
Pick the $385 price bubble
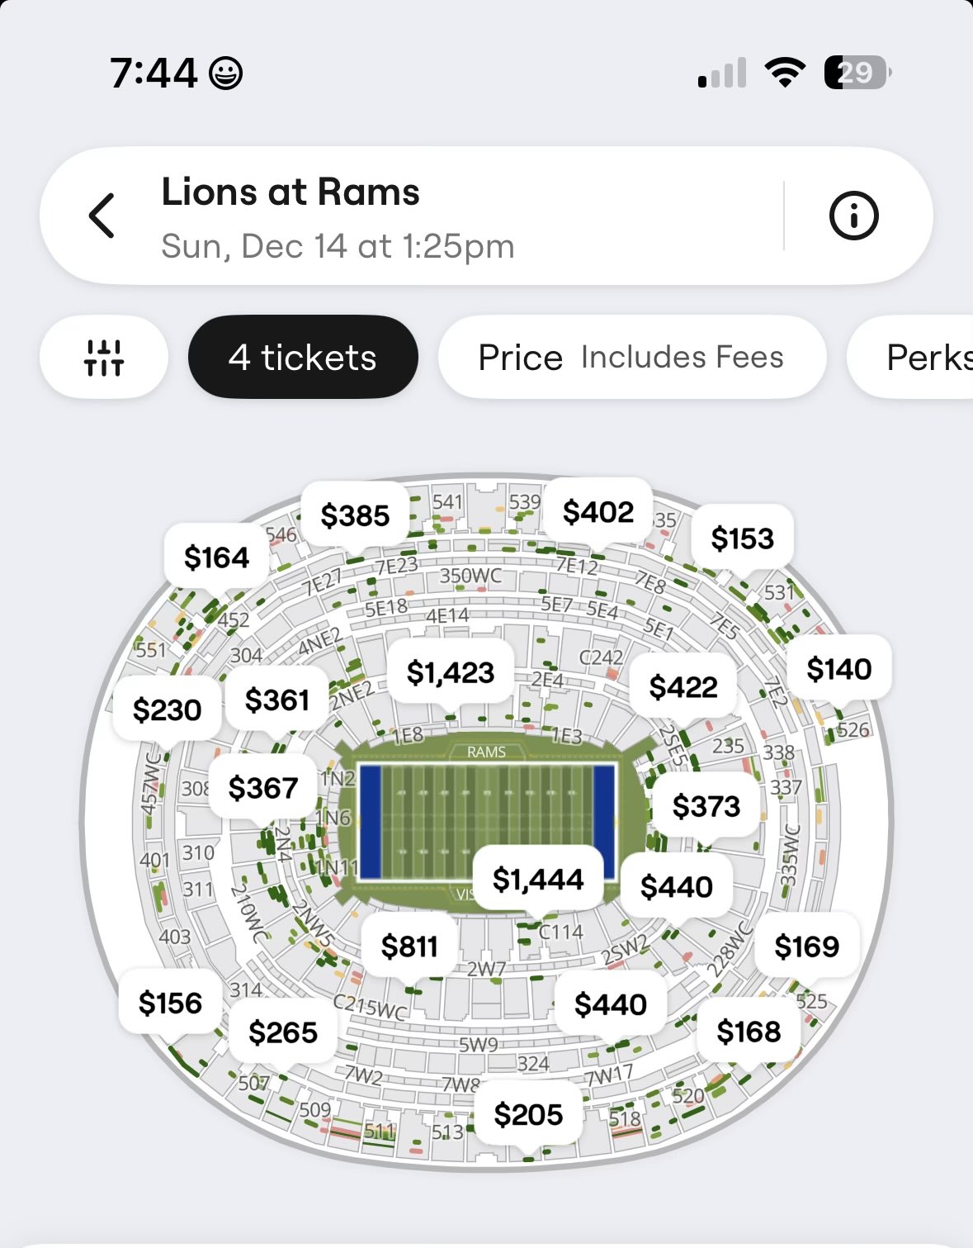tap(355, 515)
